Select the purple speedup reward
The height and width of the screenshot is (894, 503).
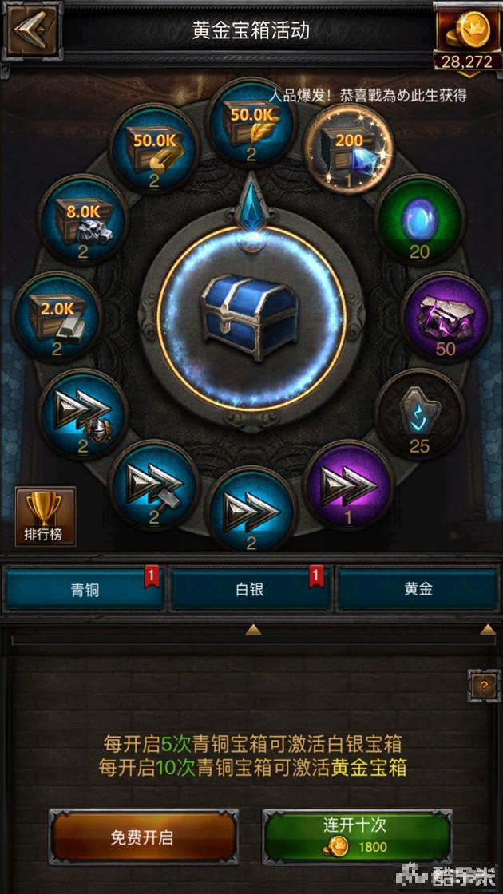pos(348,485)
